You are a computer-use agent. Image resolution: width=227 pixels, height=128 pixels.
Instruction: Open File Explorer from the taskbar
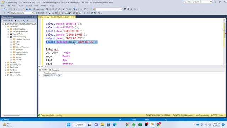click(103, 125)
